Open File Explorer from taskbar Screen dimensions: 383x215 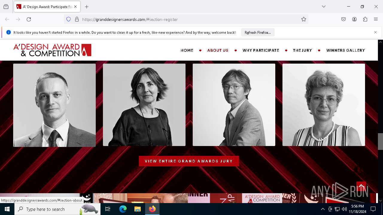coord(137,209)
